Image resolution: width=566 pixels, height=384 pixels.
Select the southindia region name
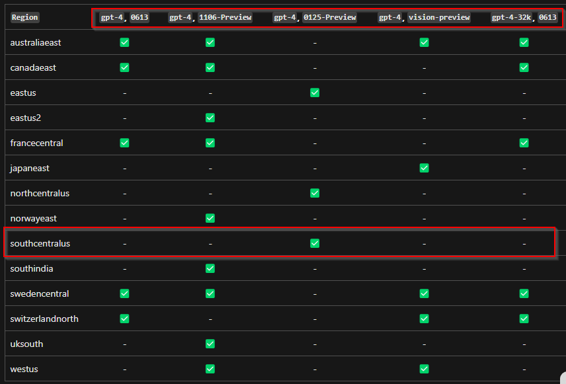click(32, 268)
